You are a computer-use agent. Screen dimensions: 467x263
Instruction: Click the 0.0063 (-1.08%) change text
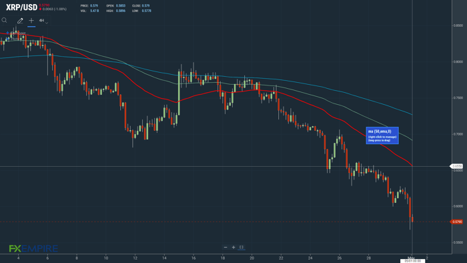click(x=55, y=9)
